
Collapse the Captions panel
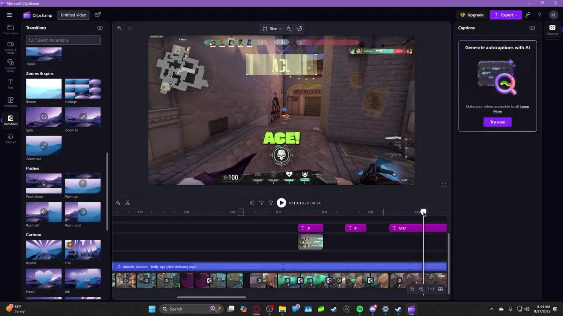[532, 28]
